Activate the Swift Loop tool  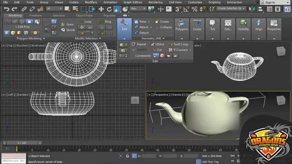pos(178,44)
